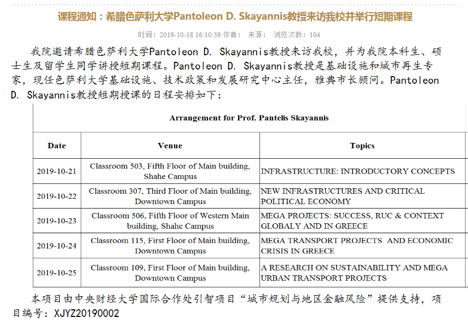The image size is (468, 329).
Task: Click the course notice title heading
Action: point(235,17)
